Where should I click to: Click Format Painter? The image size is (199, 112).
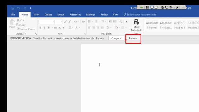pyautogui.click(x=26, y=29)
